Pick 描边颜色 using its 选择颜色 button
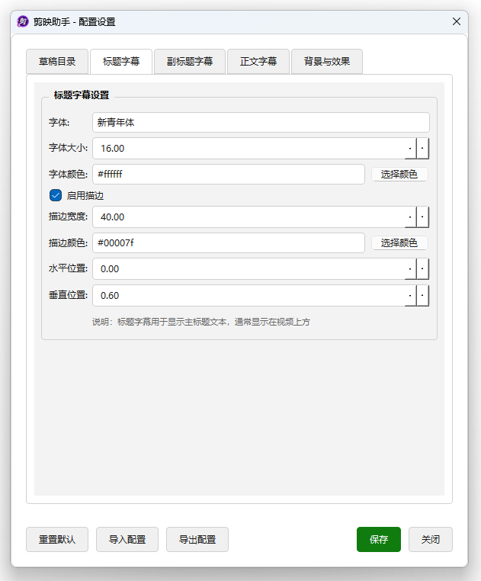481x581 pixels. [x=399, y=243]
